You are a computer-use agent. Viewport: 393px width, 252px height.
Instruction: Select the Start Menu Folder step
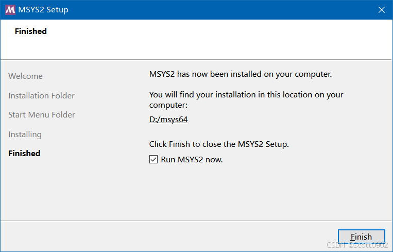[42, 114]
